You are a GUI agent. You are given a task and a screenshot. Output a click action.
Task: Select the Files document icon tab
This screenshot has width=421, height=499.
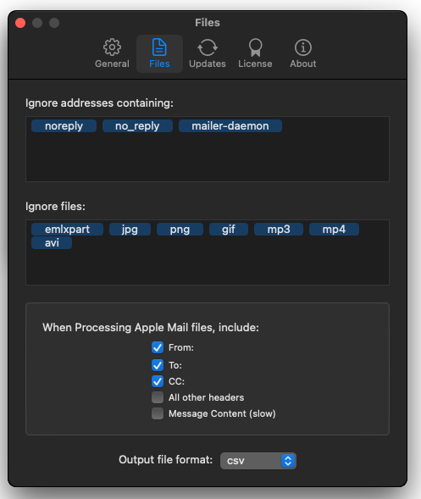[159, 47]
